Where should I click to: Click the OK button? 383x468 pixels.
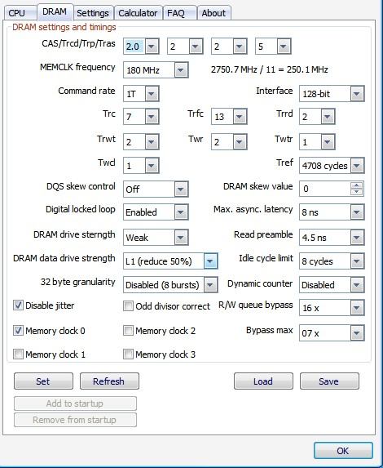(343, 451)
